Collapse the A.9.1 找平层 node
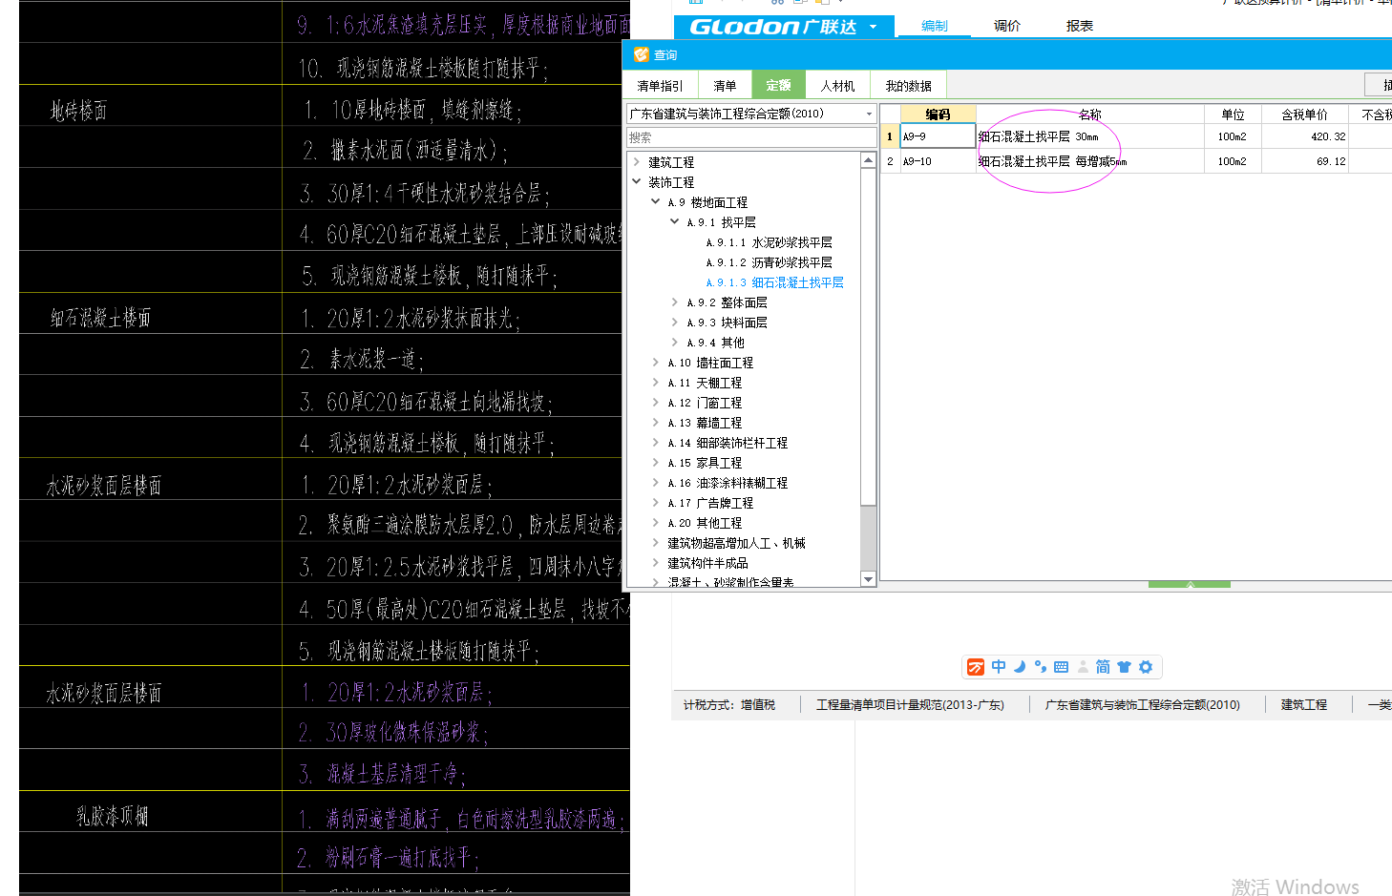This screenshot has width=1392, height=896. point(674,221)
